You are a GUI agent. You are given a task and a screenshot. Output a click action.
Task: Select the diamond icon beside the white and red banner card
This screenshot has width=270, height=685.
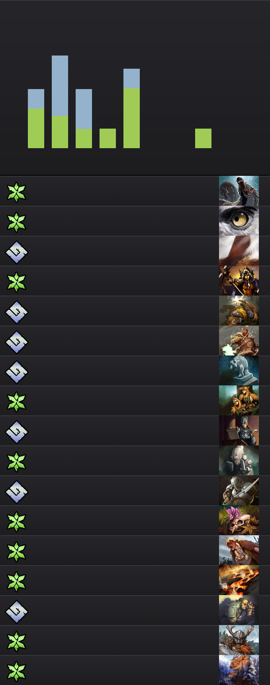click(16, 252)
